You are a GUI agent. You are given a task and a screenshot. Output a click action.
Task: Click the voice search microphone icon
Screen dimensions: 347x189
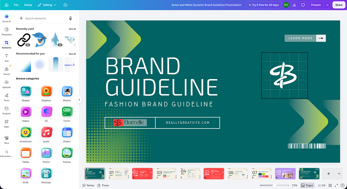(70, 18)
